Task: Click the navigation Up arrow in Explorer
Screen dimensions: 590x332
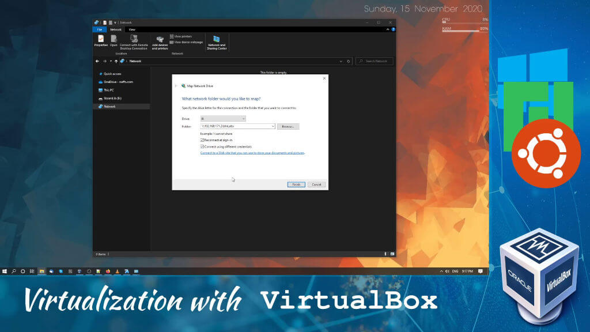Action: [116, 62]
